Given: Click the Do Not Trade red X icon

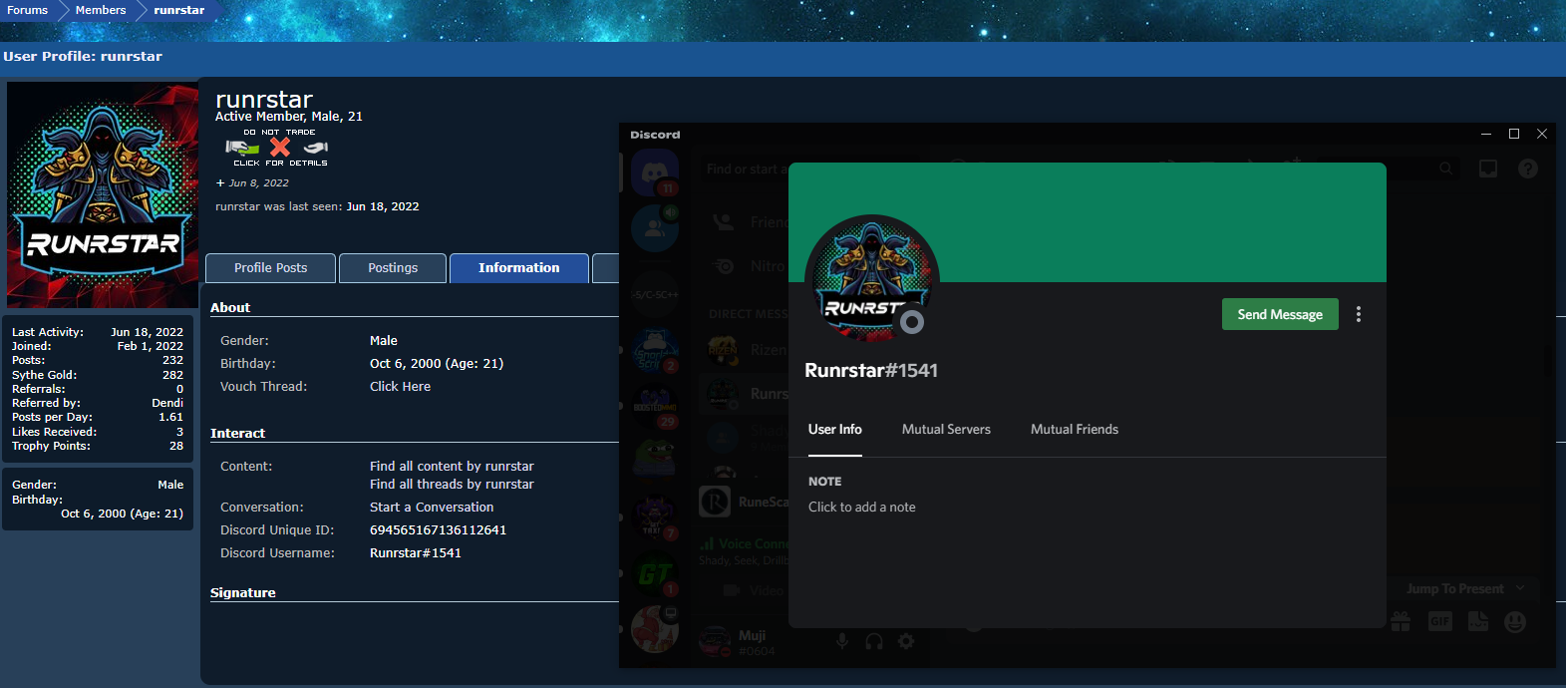Looking at the screenshot, I should (x=280, y=148).
